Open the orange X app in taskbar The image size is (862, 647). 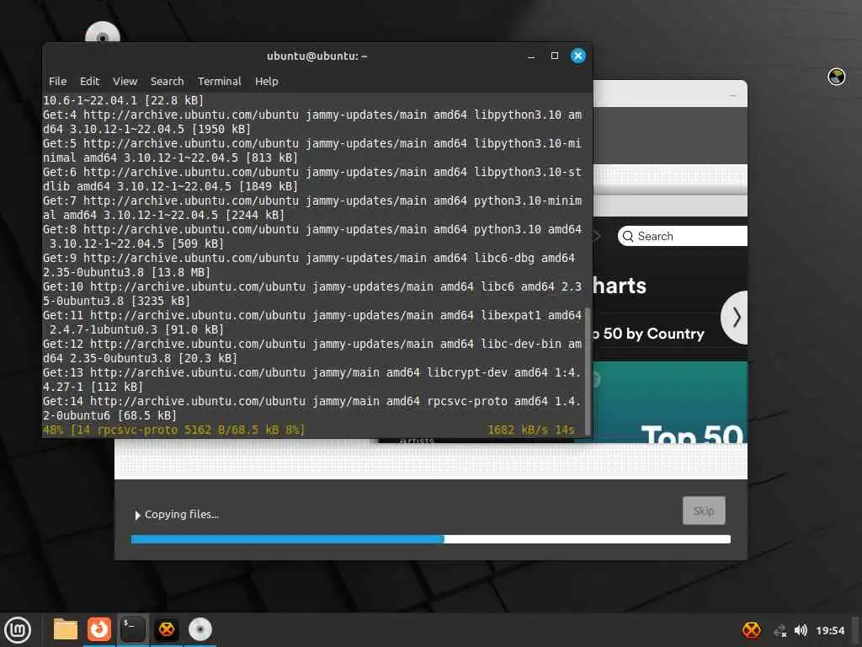(167, 629)
